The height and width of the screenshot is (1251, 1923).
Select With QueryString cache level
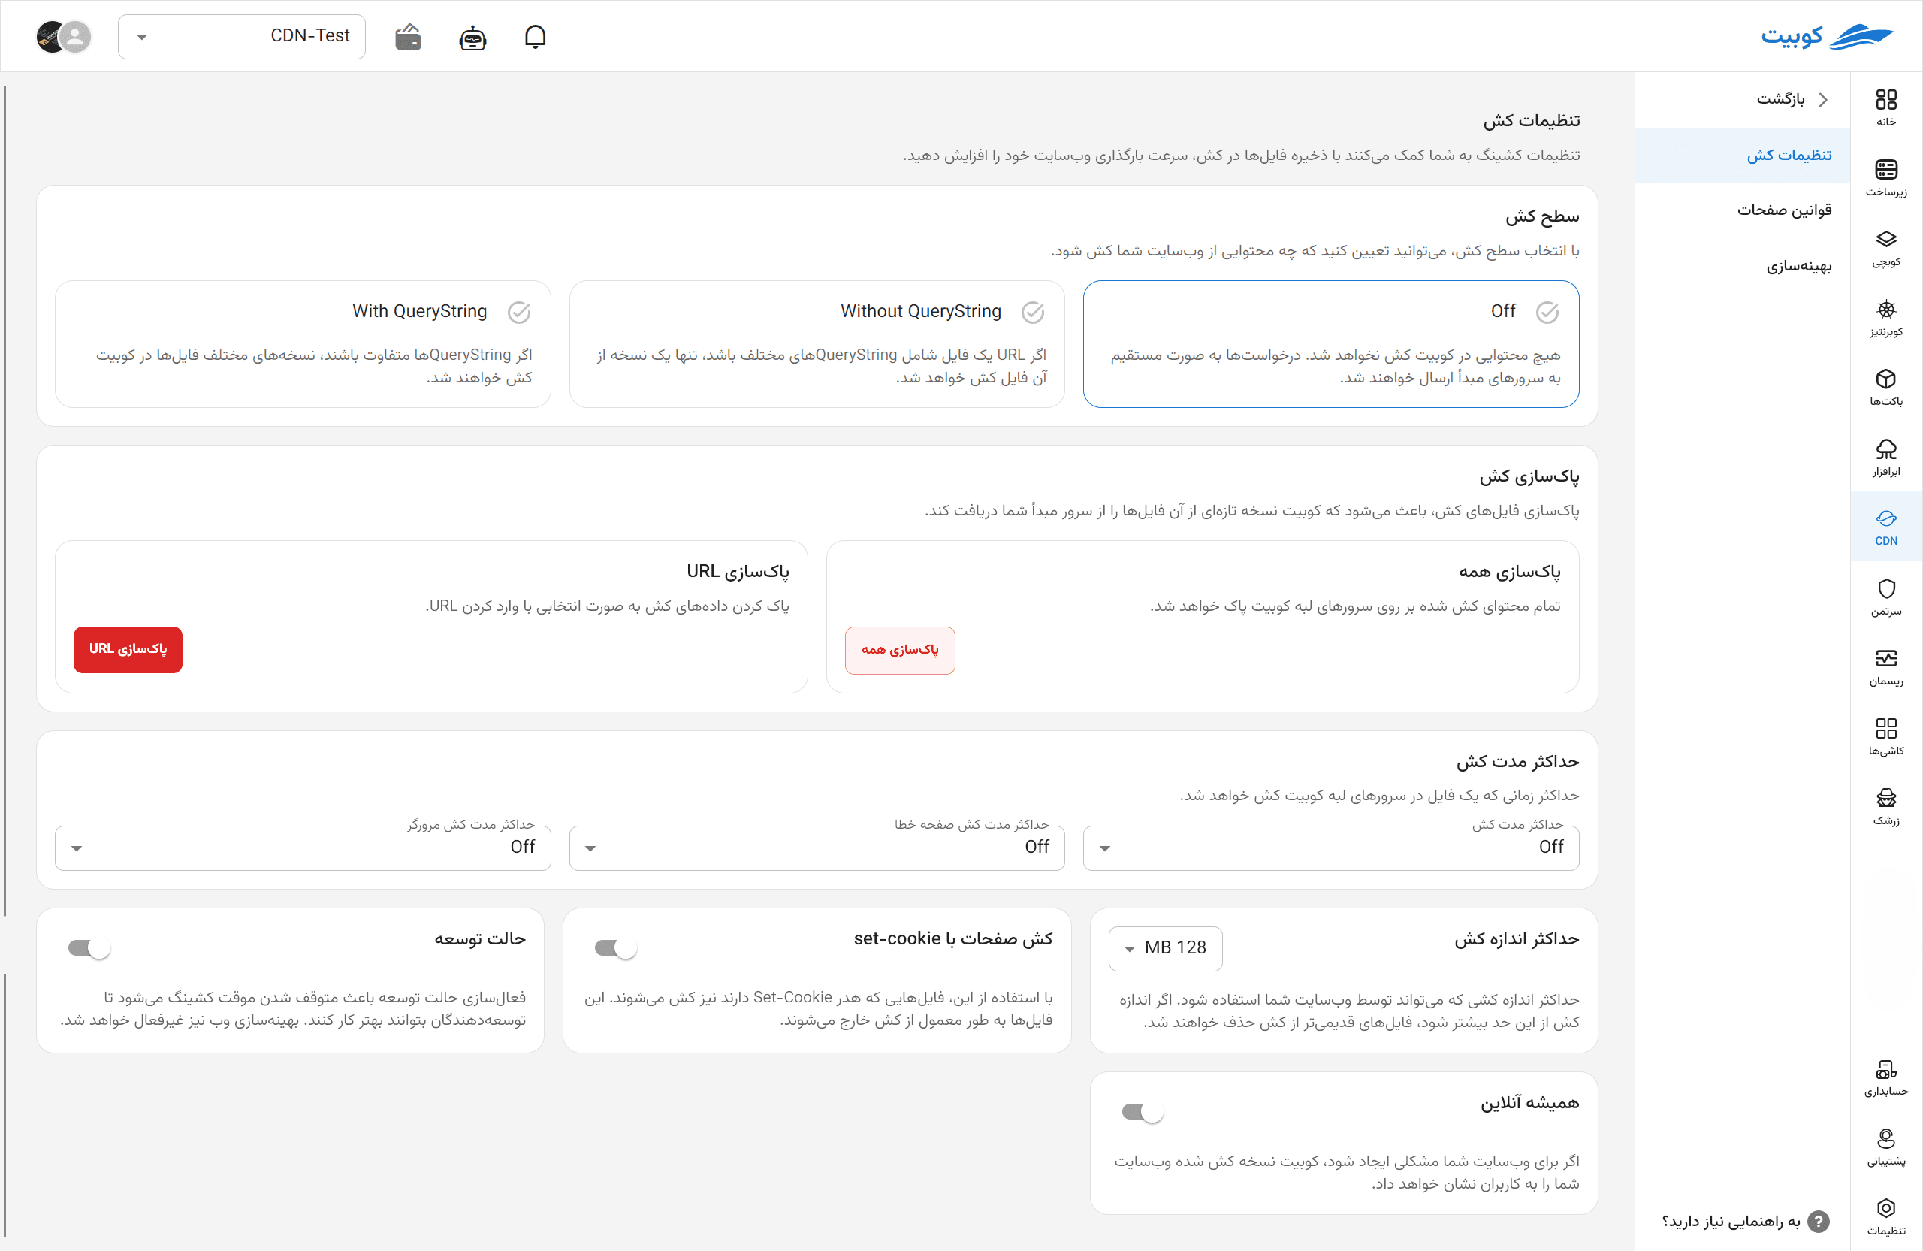[x=303, y=343]
